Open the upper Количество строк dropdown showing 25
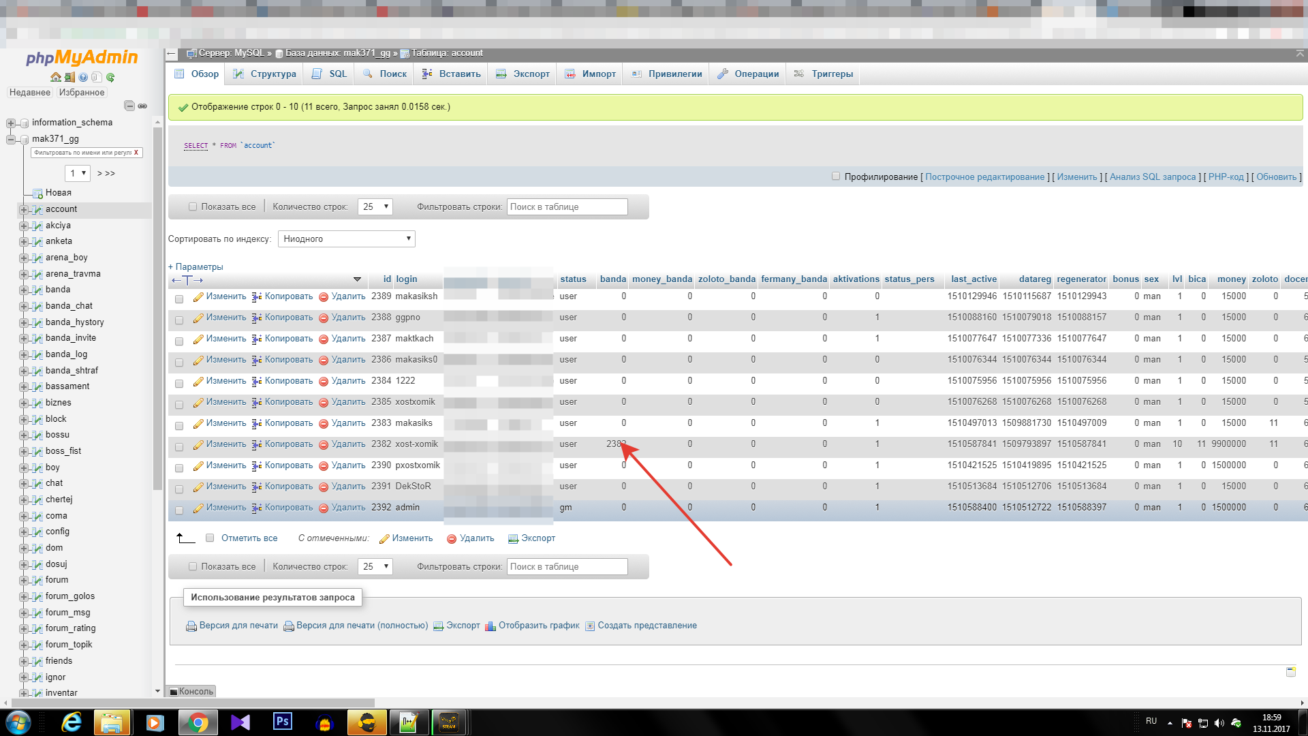This screenshot has width=1308, height=736. click(x=375, y=207)
